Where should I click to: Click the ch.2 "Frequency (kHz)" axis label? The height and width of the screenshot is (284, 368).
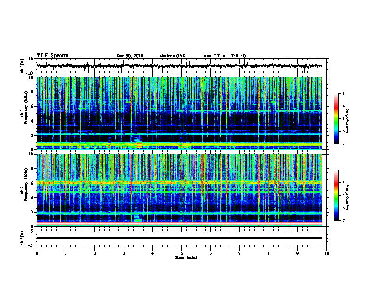tap(26, 185)
